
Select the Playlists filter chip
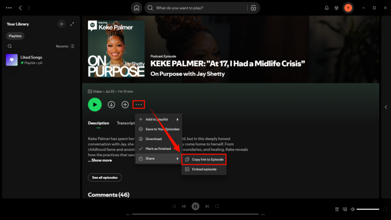(x=15, y=36)
